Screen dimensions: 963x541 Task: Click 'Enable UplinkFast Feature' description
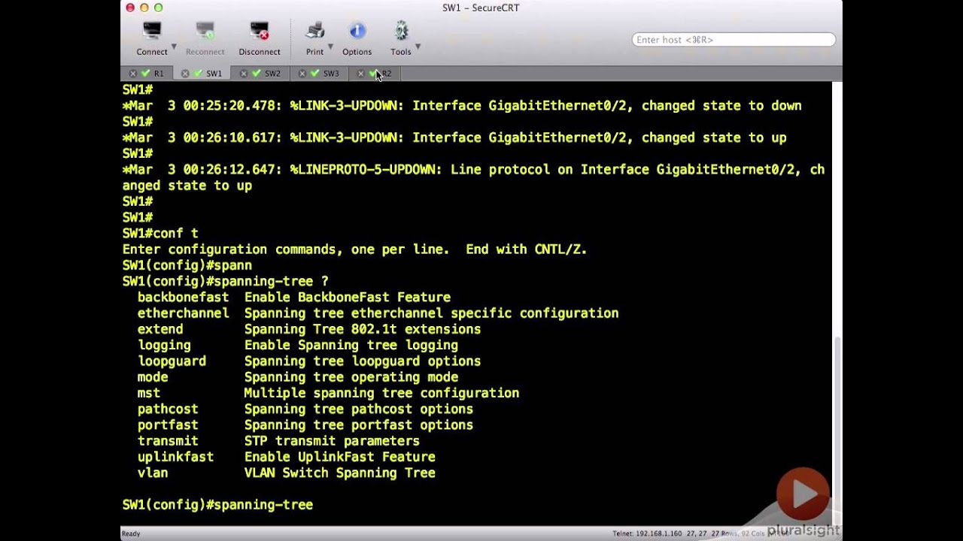tap(340, 457)
